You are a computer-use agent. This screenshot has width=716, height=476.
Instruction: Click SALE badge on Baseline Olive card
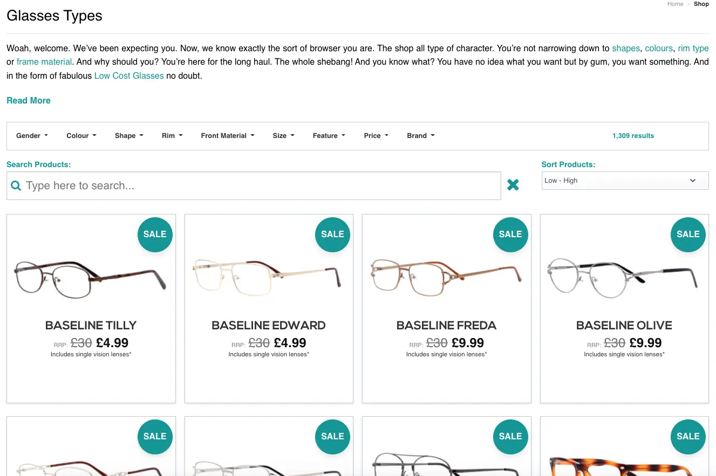coord(688,234)
